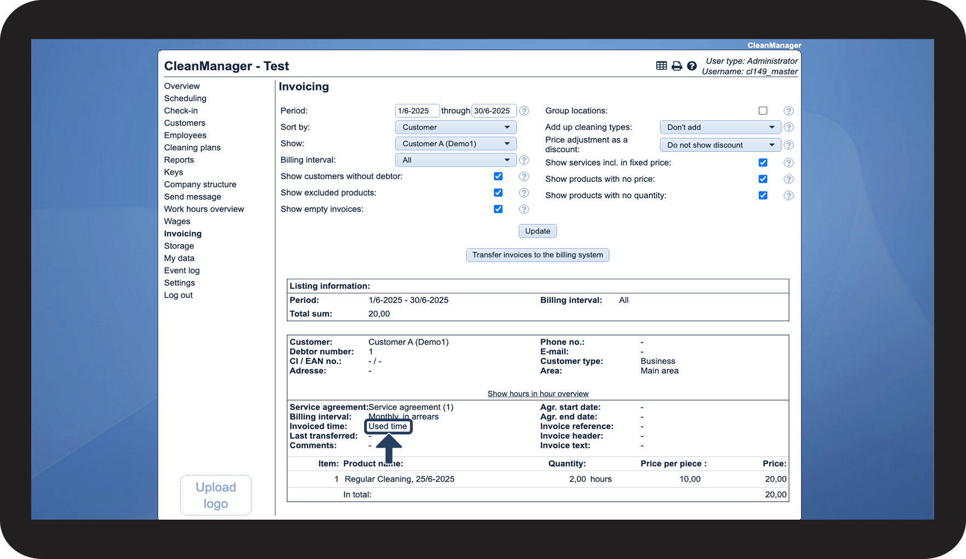Expand the Add up cleaning types dropdown
Image resolution: width=966 pixels, height=559 pixels.
(x=720, y=127)
